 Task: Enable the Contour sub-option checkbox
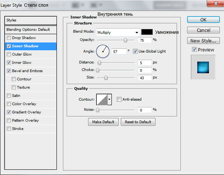coord(14,79)
